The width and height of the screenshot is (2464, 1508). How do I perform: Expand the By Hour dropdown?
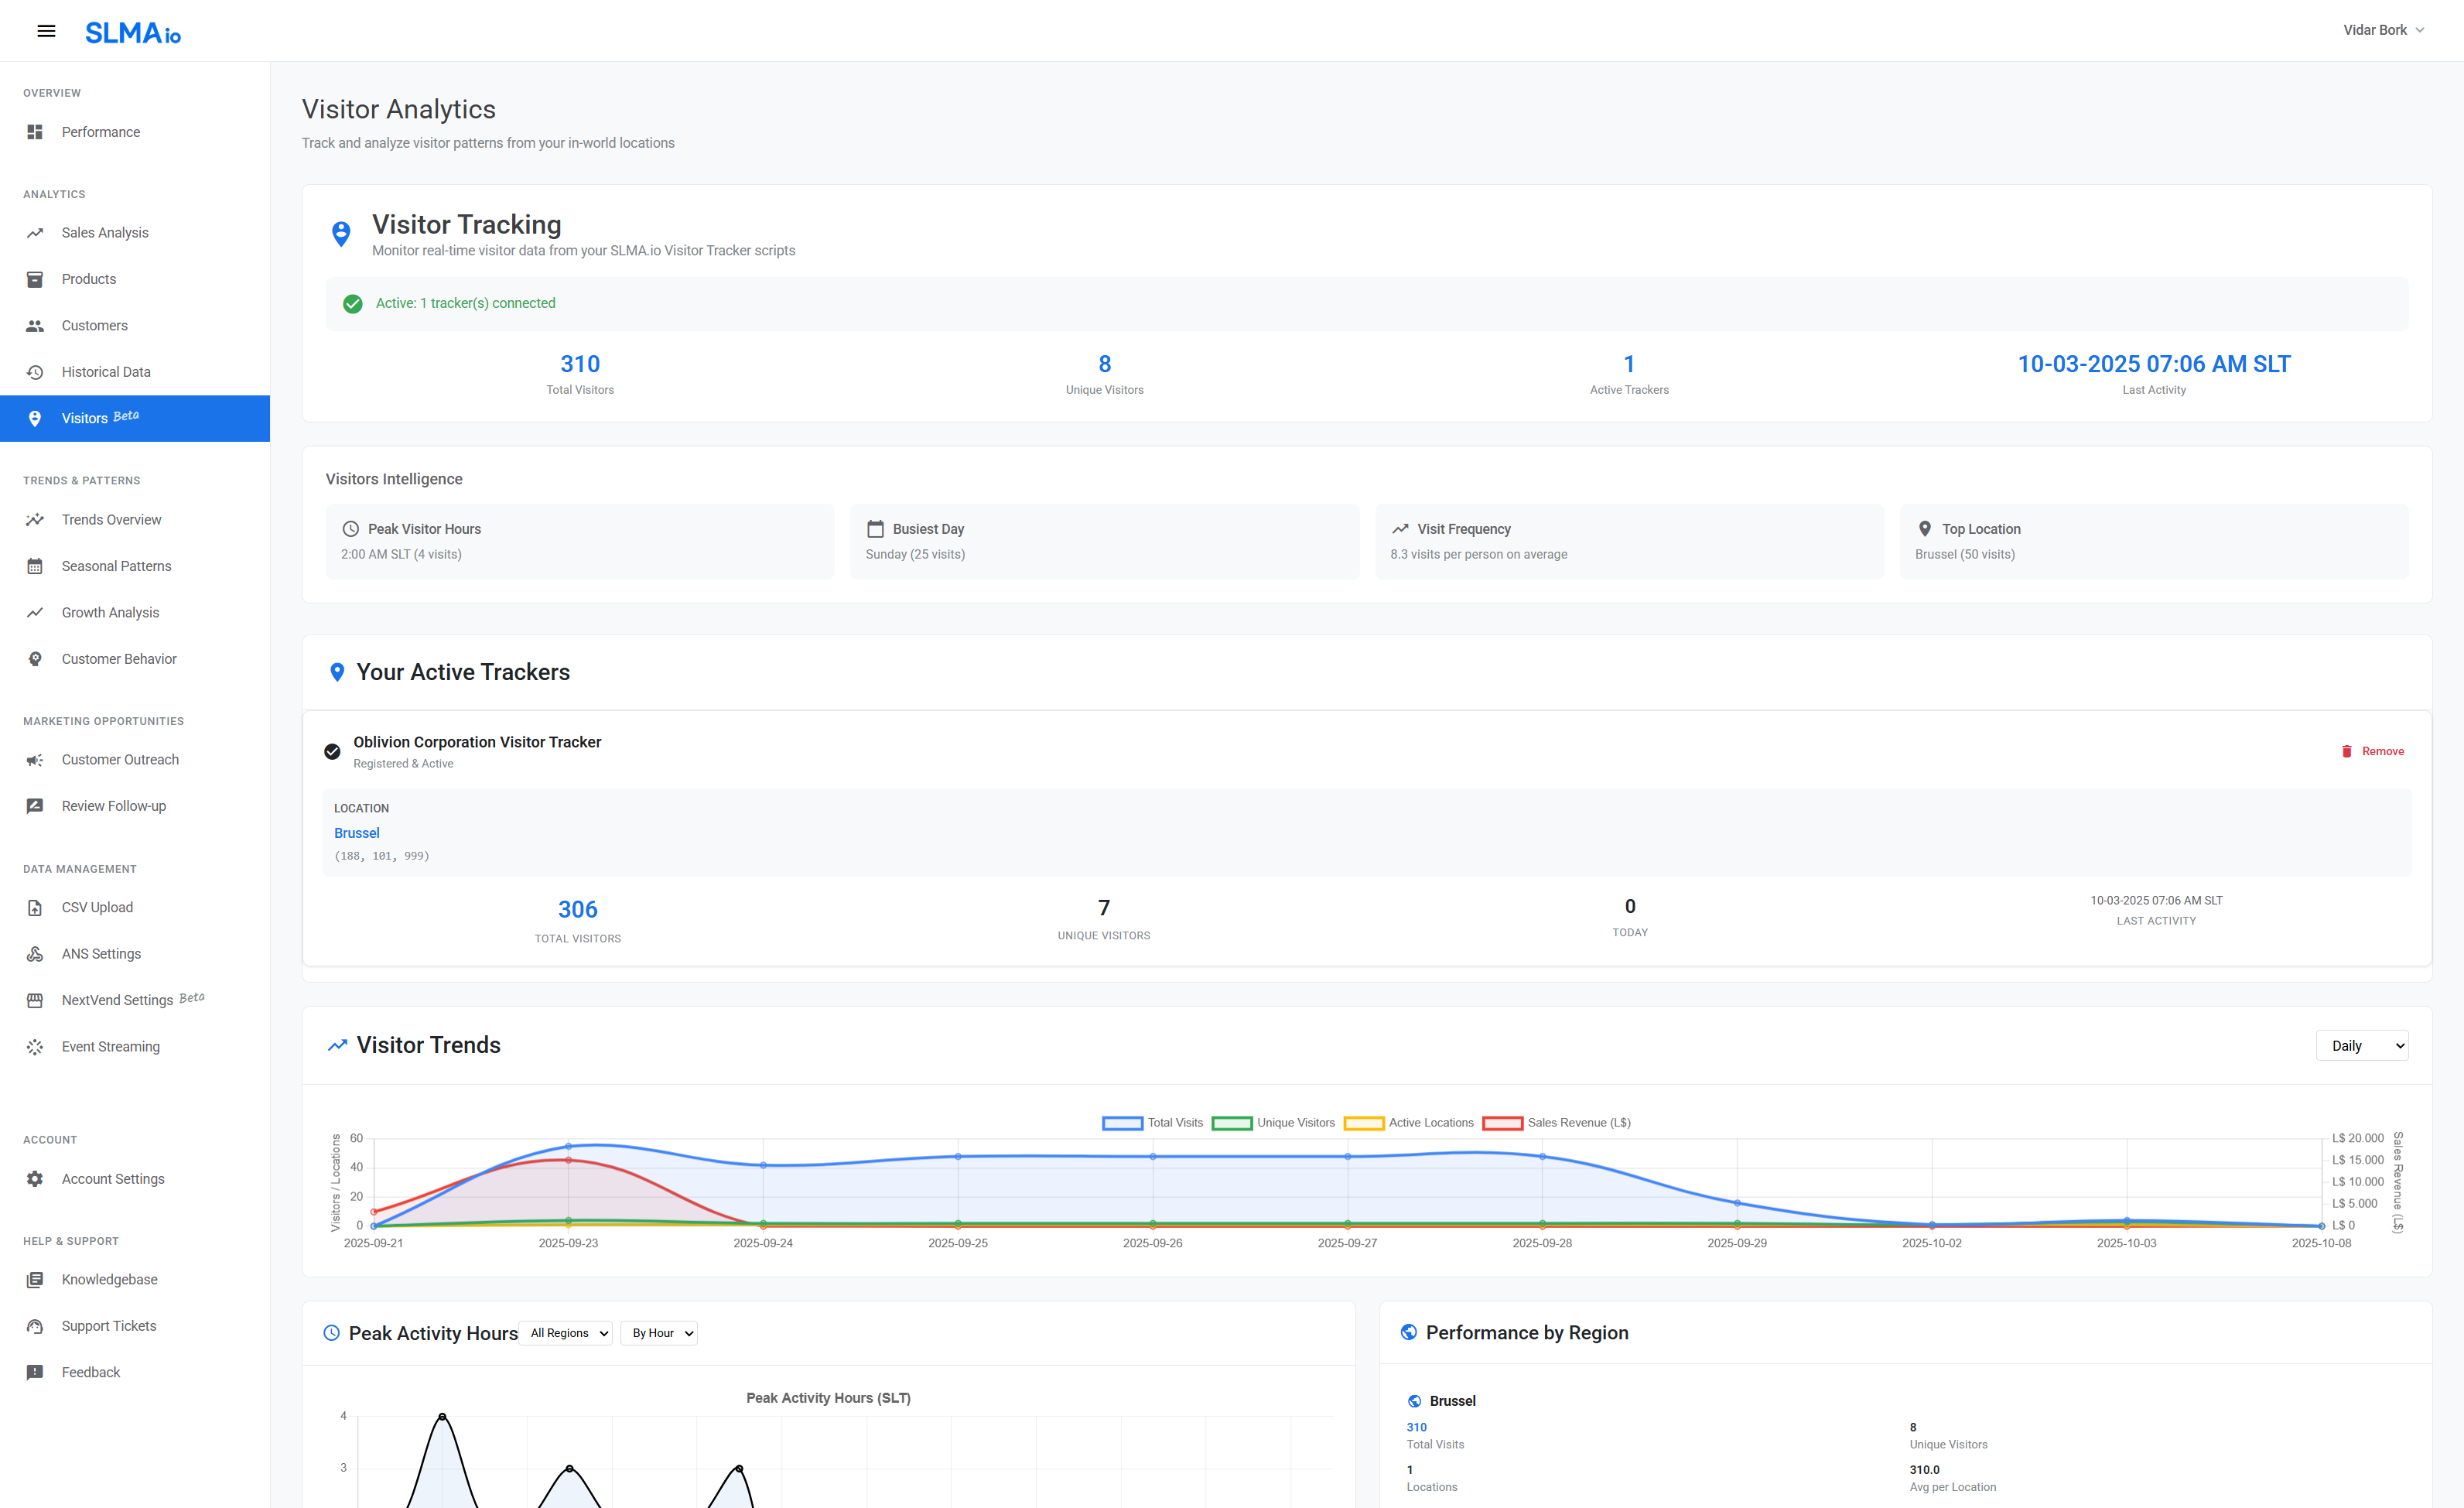pyautogui.click(x=659, y=1333)
